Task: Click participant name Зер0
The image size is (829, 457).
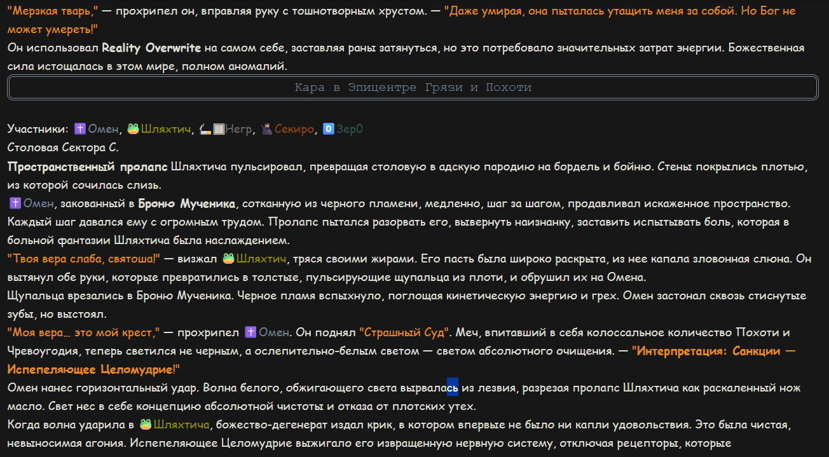Action: (x=350, y=129)
